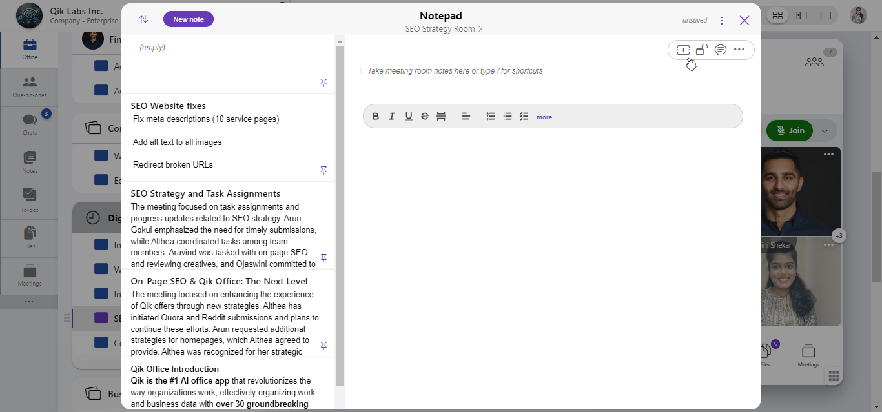Open the text alignment options
The height and width of the screenshot is (412, 882).
click(x=466, y=117)
